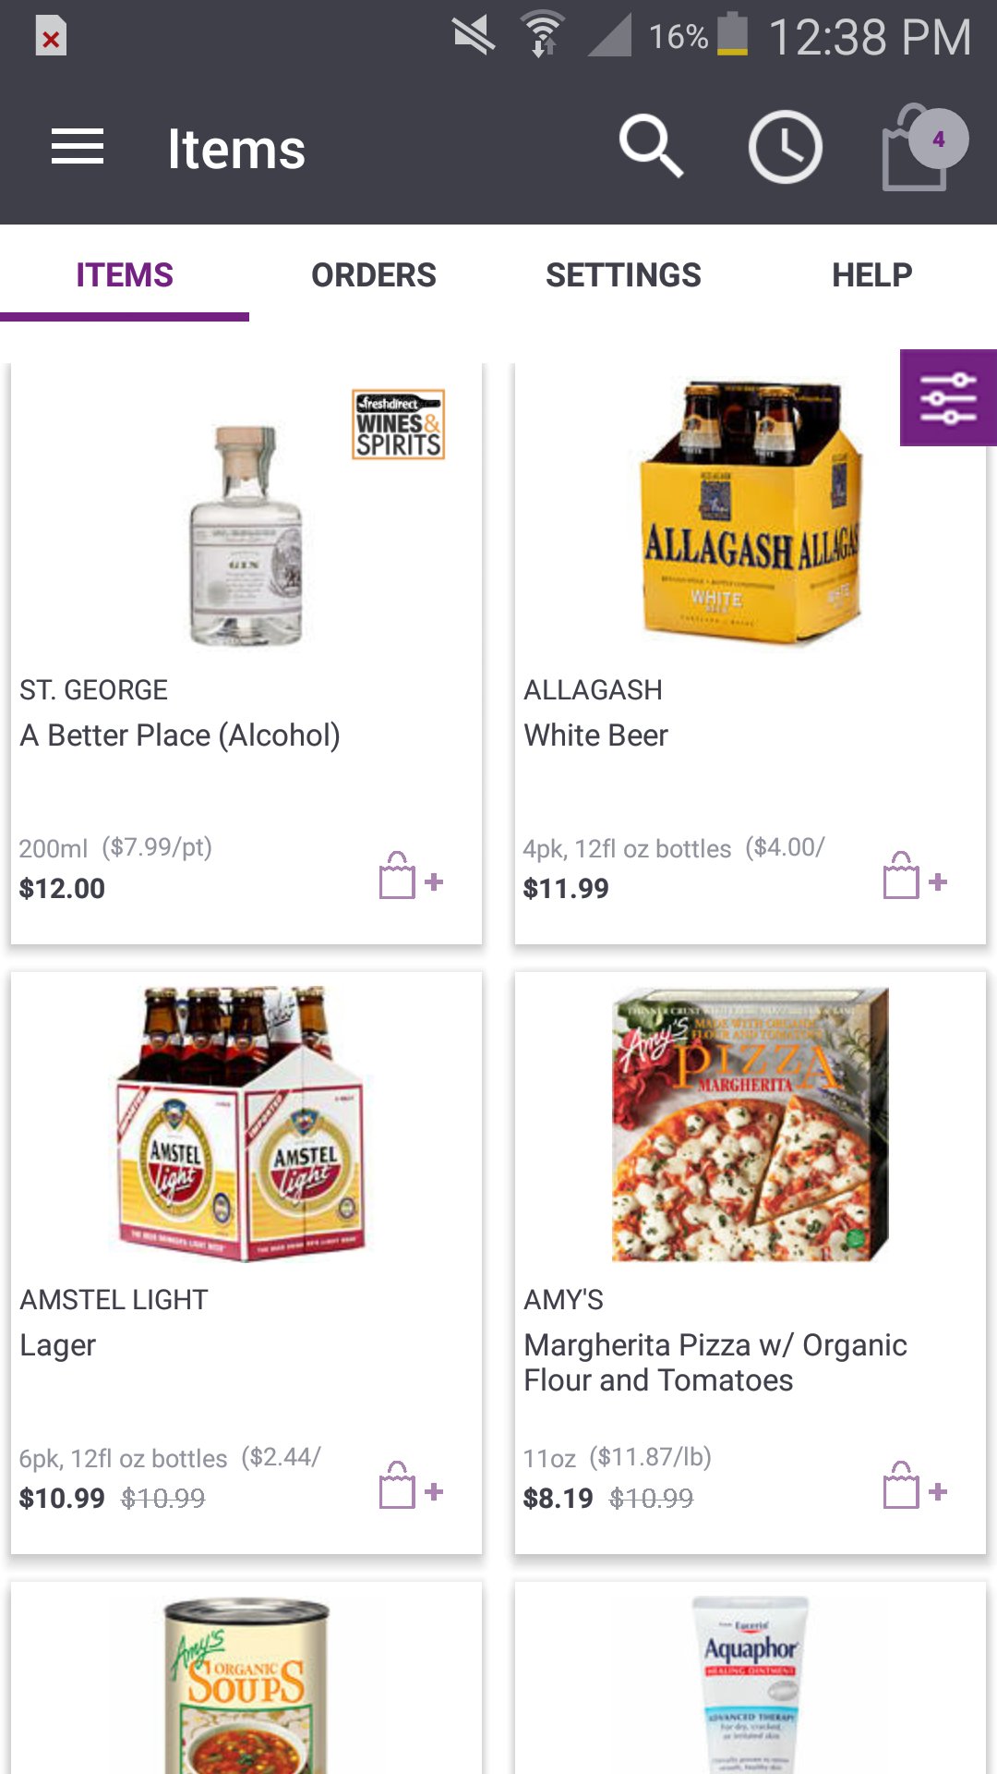Open the delivery time clock icon
This screenshot has width=997, height=1774.
pos(785,147)
